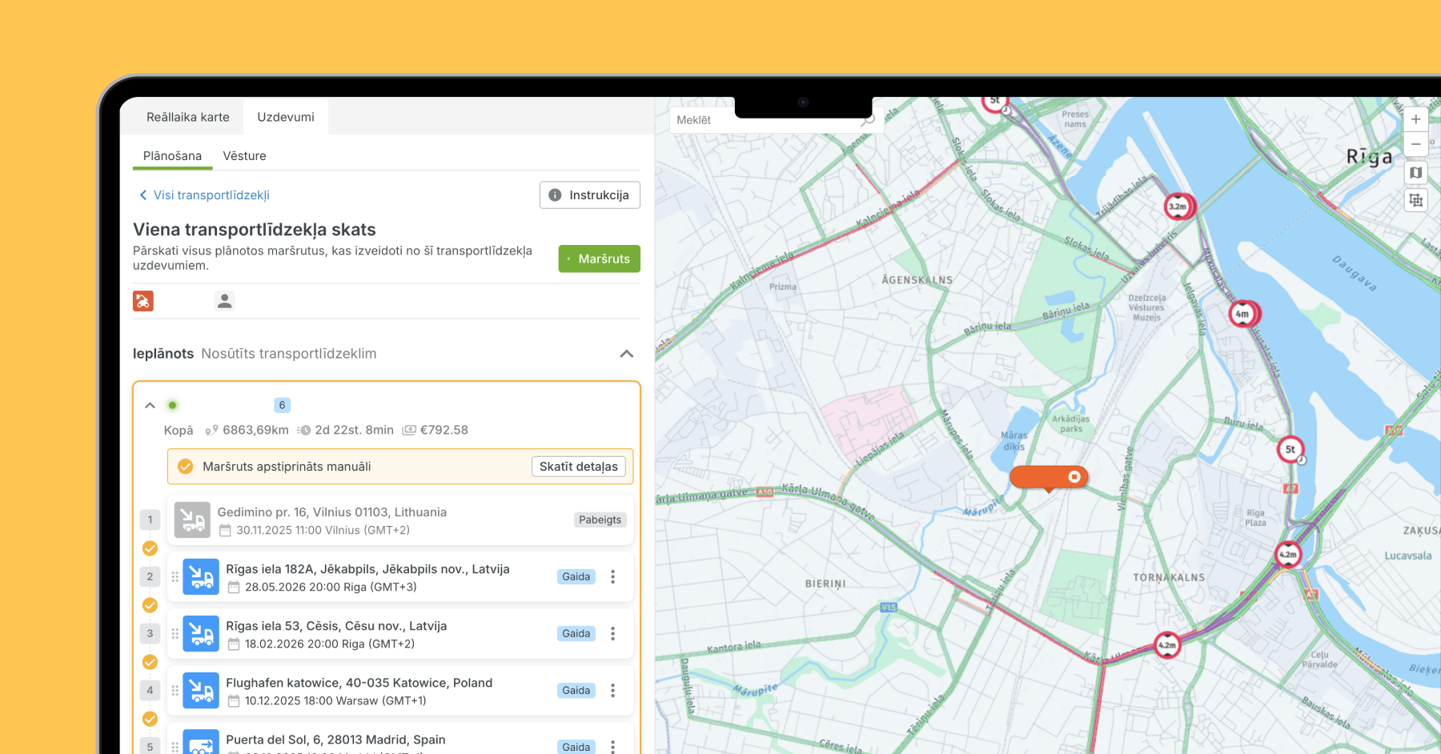Viewport: 1441px width, 754px height.
Task: Click the blue loading icon for Katowice stop
Action: 201,691
